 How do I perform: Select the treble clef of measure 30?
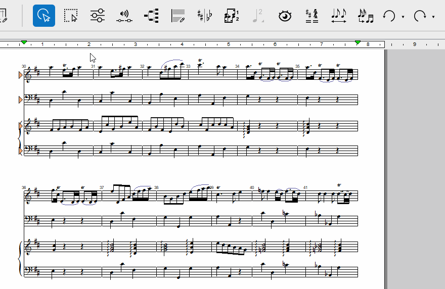point(29,75)
